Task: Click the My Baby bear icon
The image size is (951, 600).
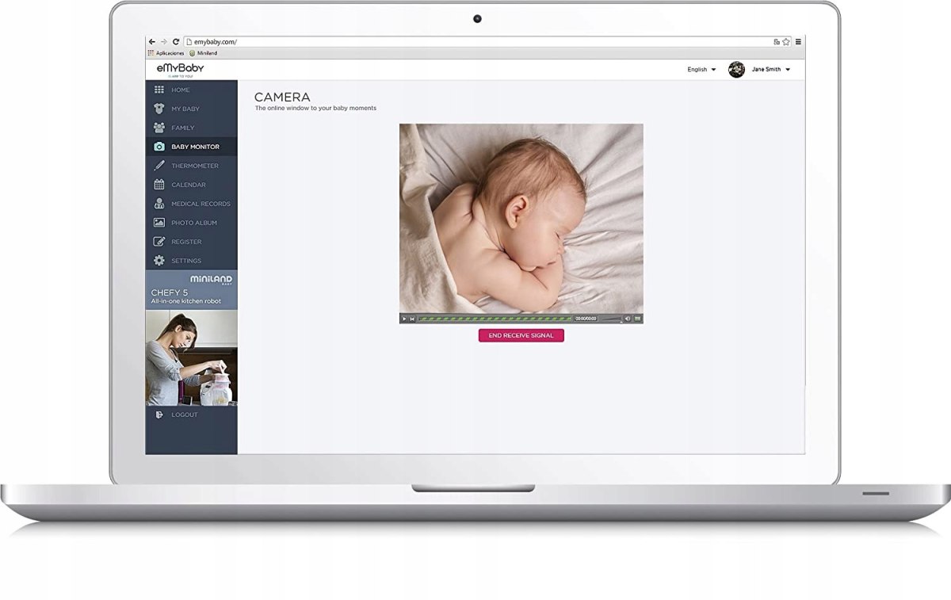Action: pos(158,109)
